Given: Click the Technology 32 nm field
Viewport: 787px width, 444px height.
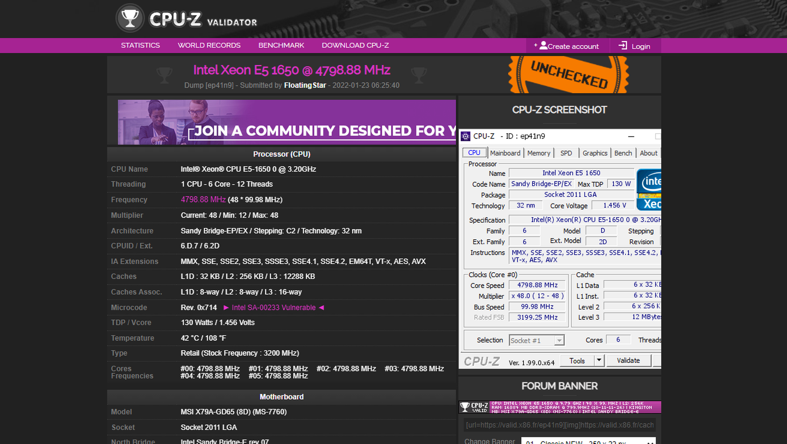Looking at the screenshot, I should pyautogui.click(x=525, y=205).
